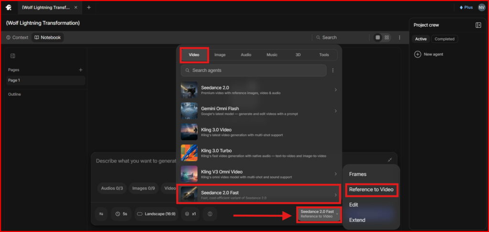Choose the Kling 3.0 Turbo agent
Viewport: 489px width, 232px height.
(259, 153)
